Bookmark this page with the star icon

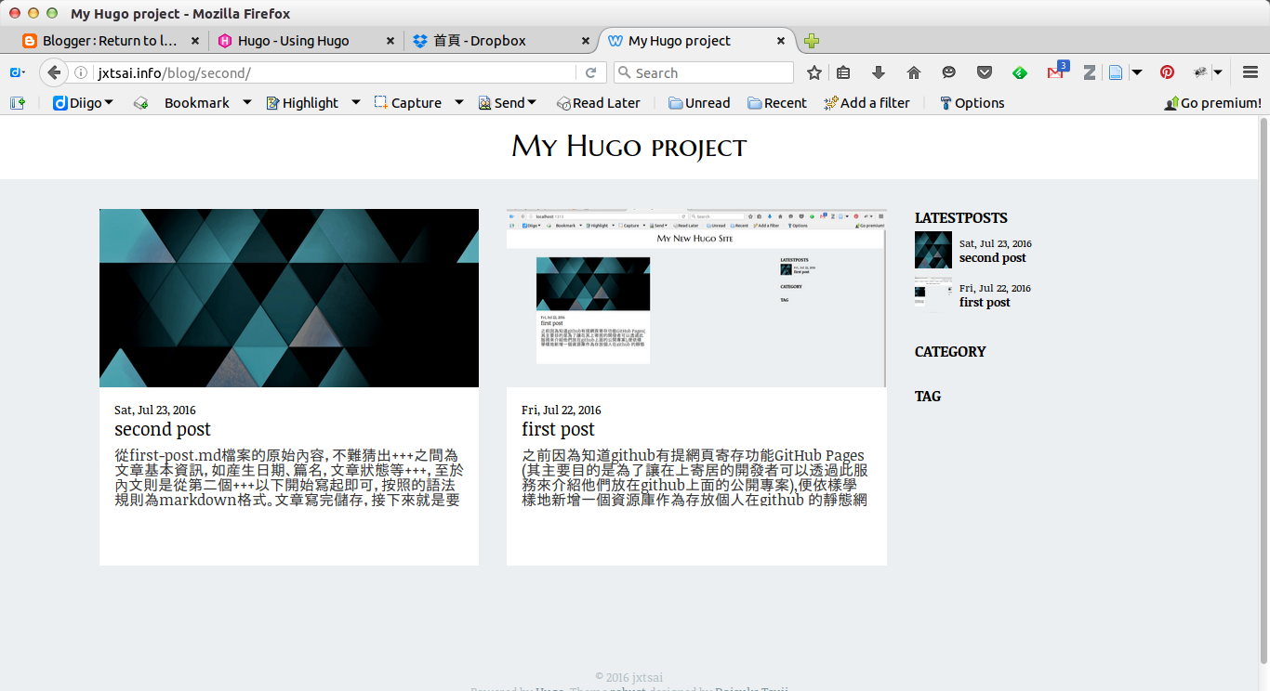(814, 72)
